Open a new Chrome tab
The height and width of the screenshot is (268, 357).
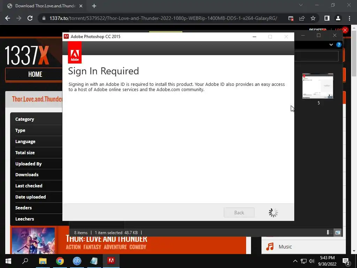(94, 6)
